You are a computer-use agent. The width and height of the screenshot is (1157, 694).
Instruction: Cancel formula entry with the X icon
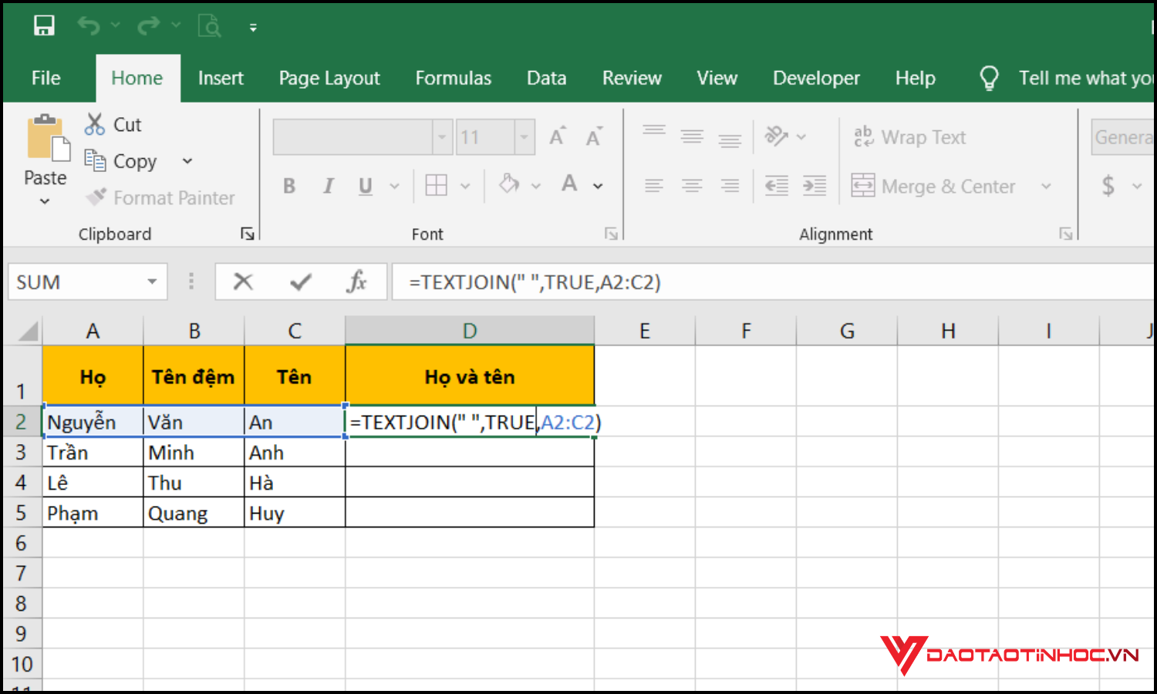tap(243, 282)
